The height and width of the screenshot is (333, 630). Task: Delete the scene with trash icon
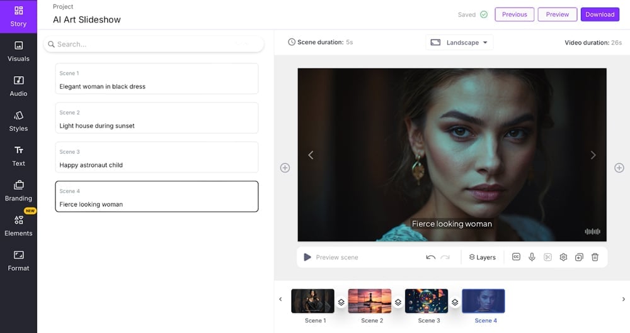pos(595,257)
